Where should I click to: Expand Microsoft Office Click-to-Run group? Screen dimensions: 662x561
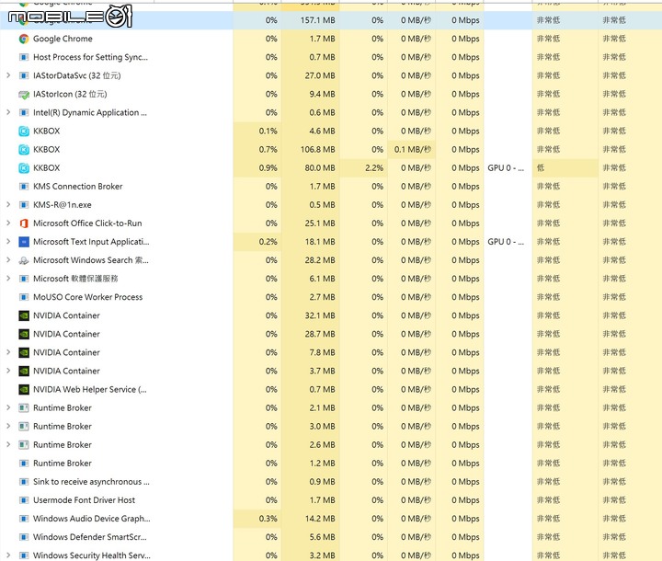click(8, 223)
